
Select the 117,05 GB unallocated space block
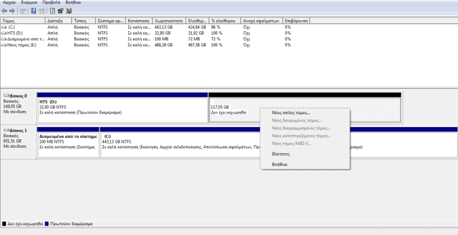tap(305, 107)
